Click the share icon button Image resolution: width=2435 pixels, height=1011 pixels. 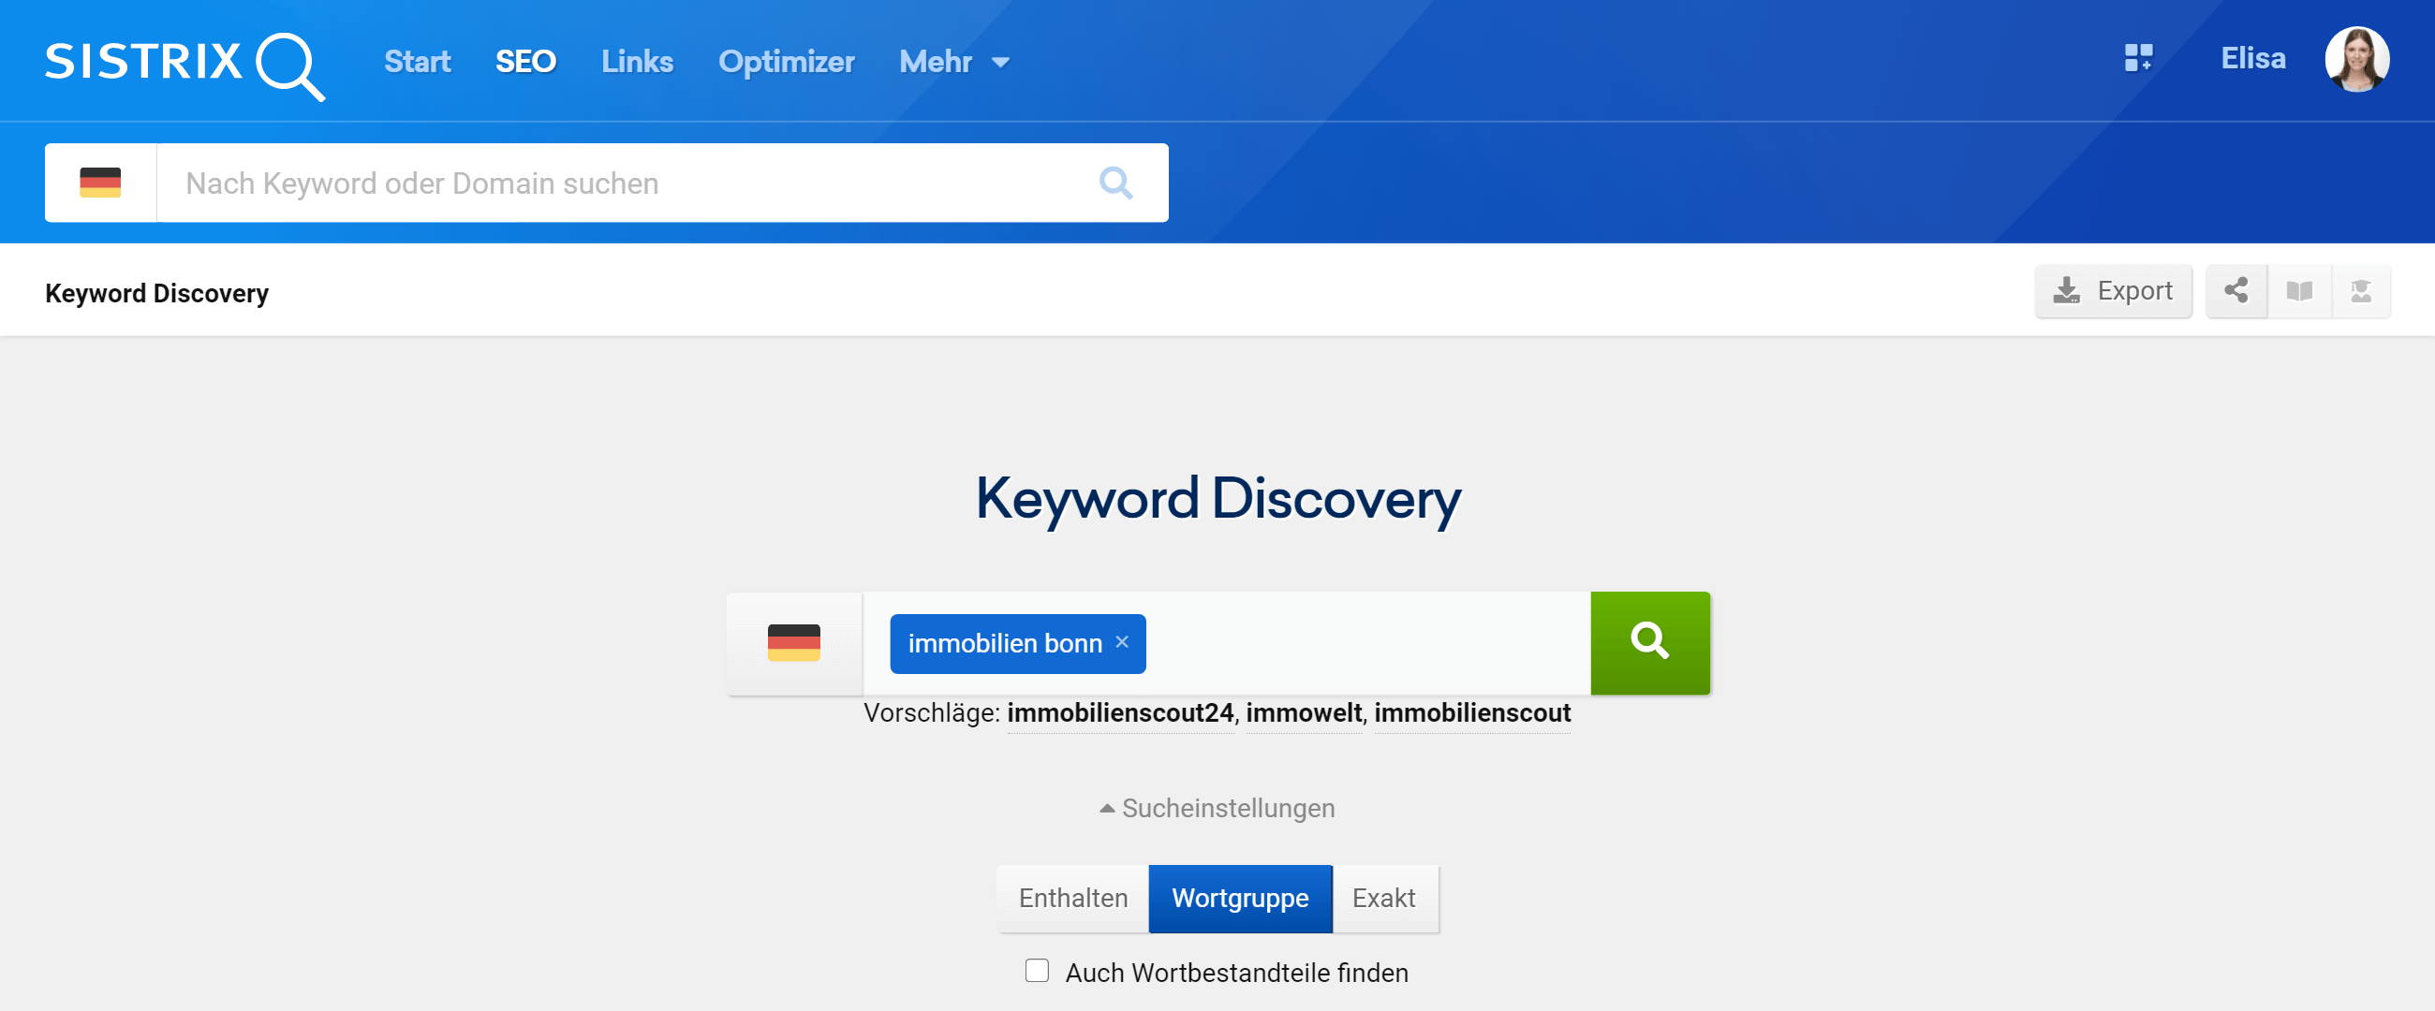(2236, 291)
